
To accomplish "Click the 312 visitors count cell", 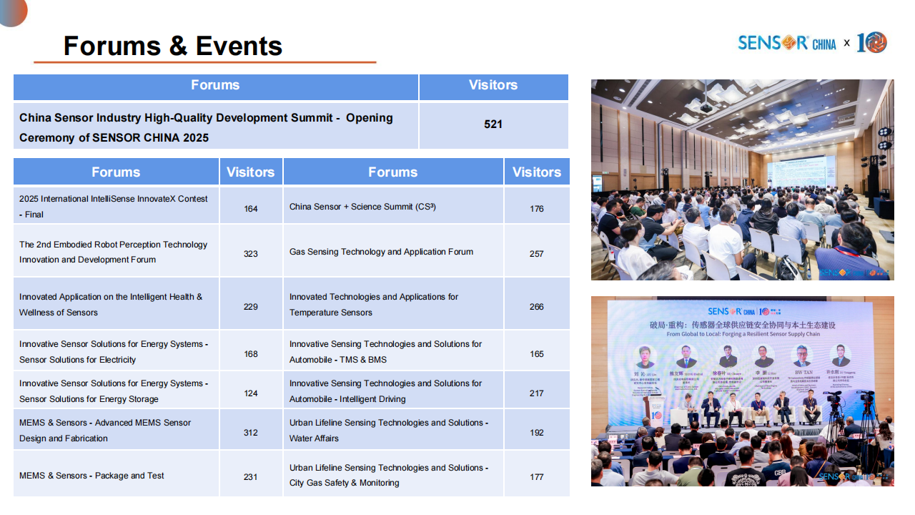I will 250,433.
